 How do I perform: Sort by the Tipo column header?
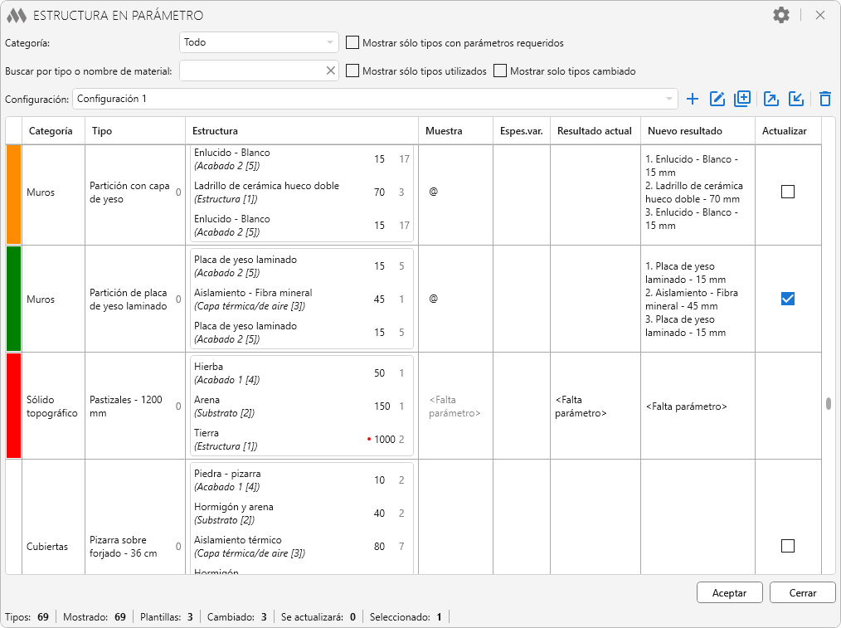103,130
